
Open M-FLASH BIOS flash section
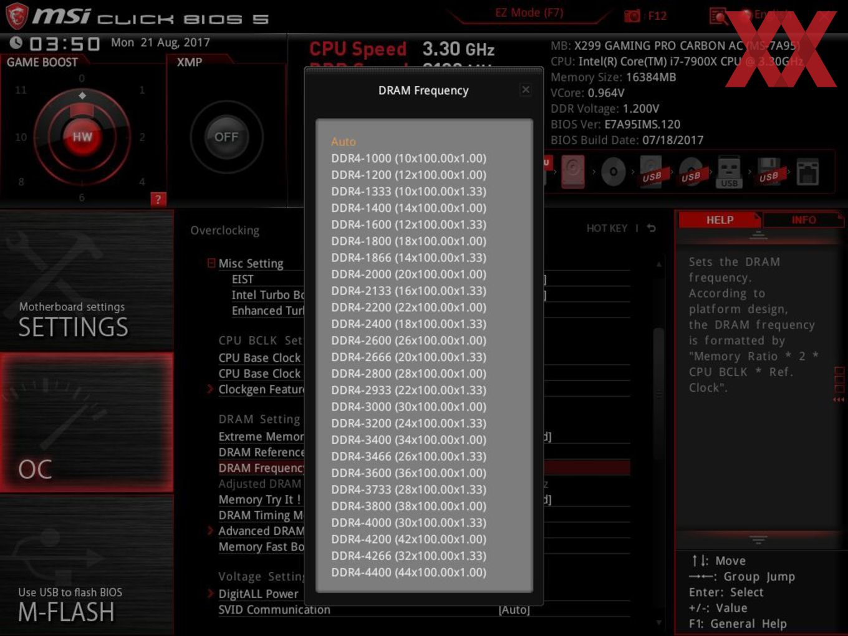click(87, 564)
